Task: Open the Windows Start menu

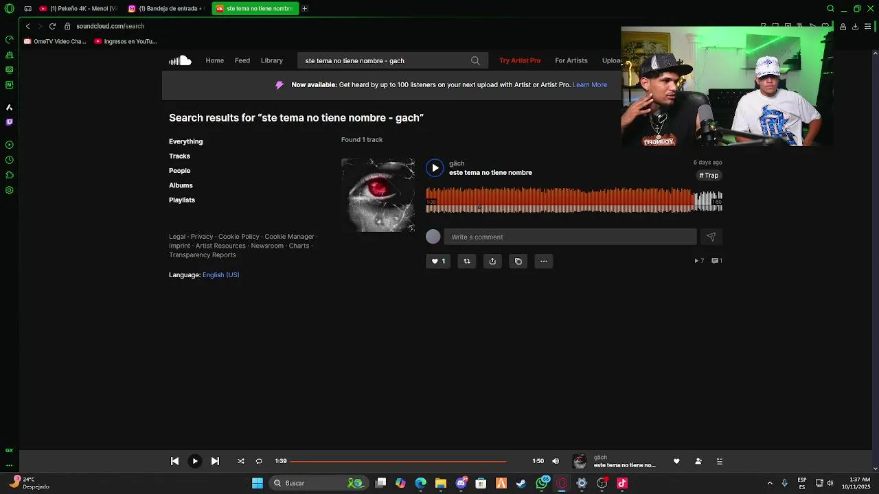Action: click(258, 483)
